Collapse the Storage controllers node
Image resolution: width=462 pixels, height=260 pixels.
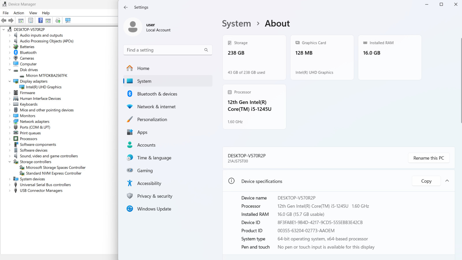(10, 162)
